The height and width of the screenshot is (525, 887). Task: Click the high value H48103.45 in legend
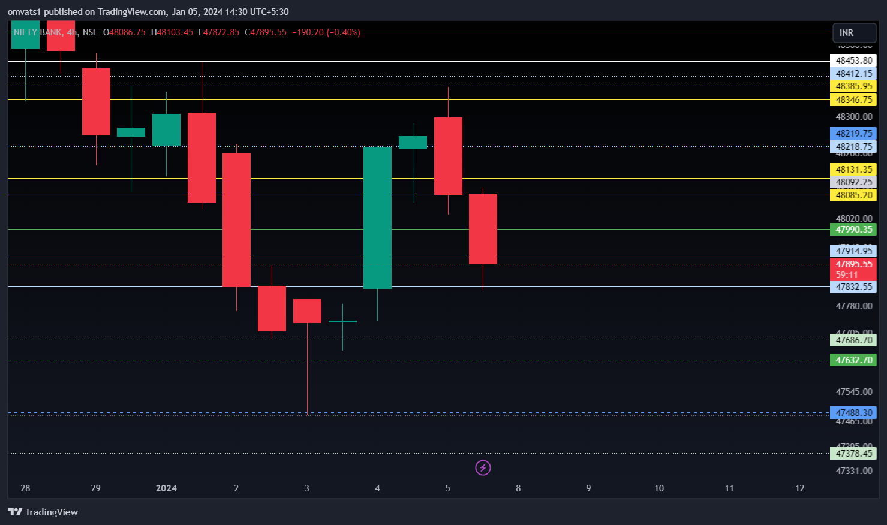coord(172,32)
